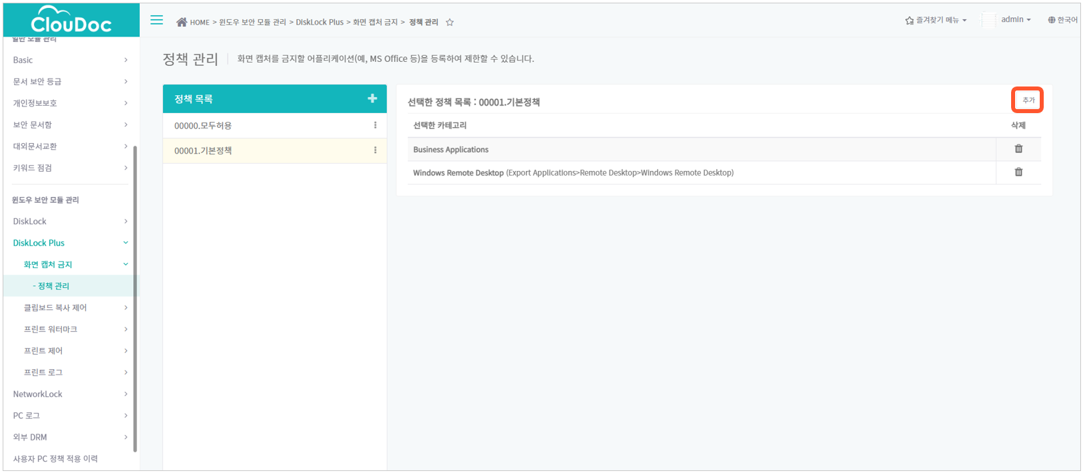1083x473 pixels.
Task: Select 정책 관리 sidebar item
Action: (70, 286)
